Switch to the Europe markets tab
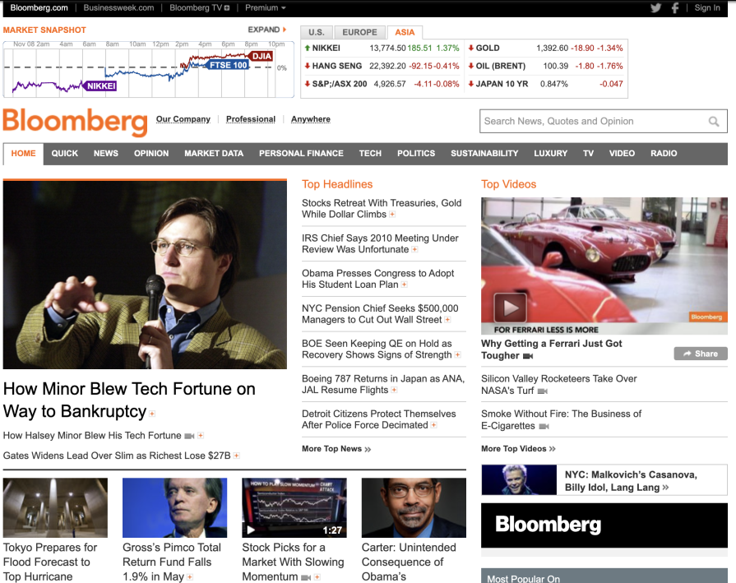The height and width of the screenshot is (583, 736). coord(359,32)
